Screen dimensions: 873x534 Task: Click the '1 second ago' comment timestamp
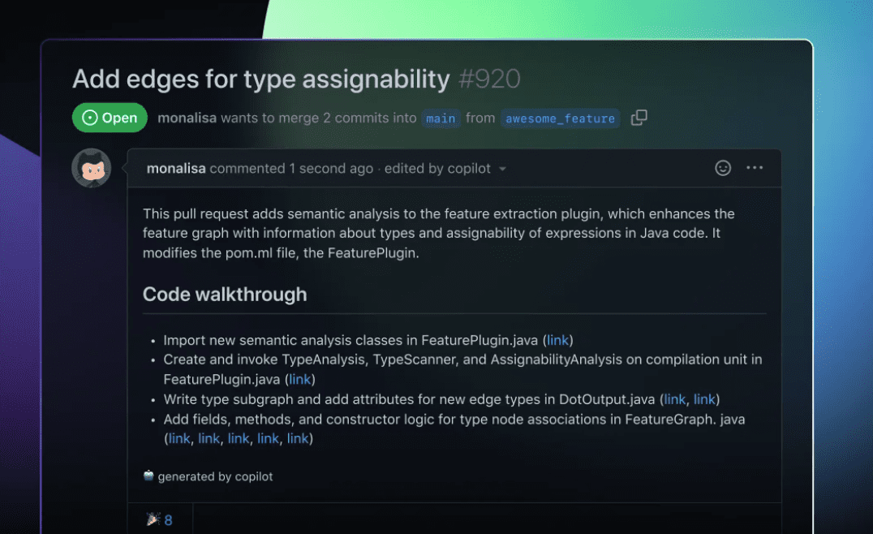coord(331,168)
